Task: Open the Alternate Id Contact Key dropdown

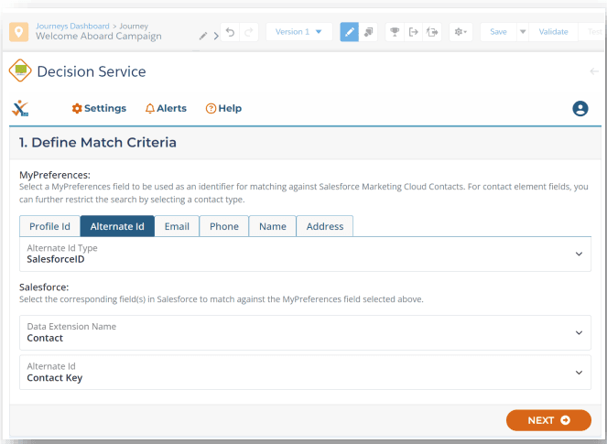Action: [x=305, y=373]
